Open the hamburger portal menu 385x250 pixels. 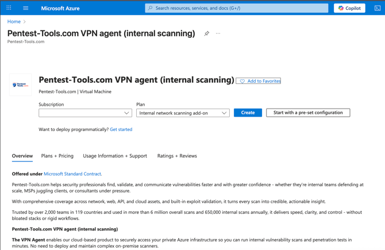(x=25, y=8)
